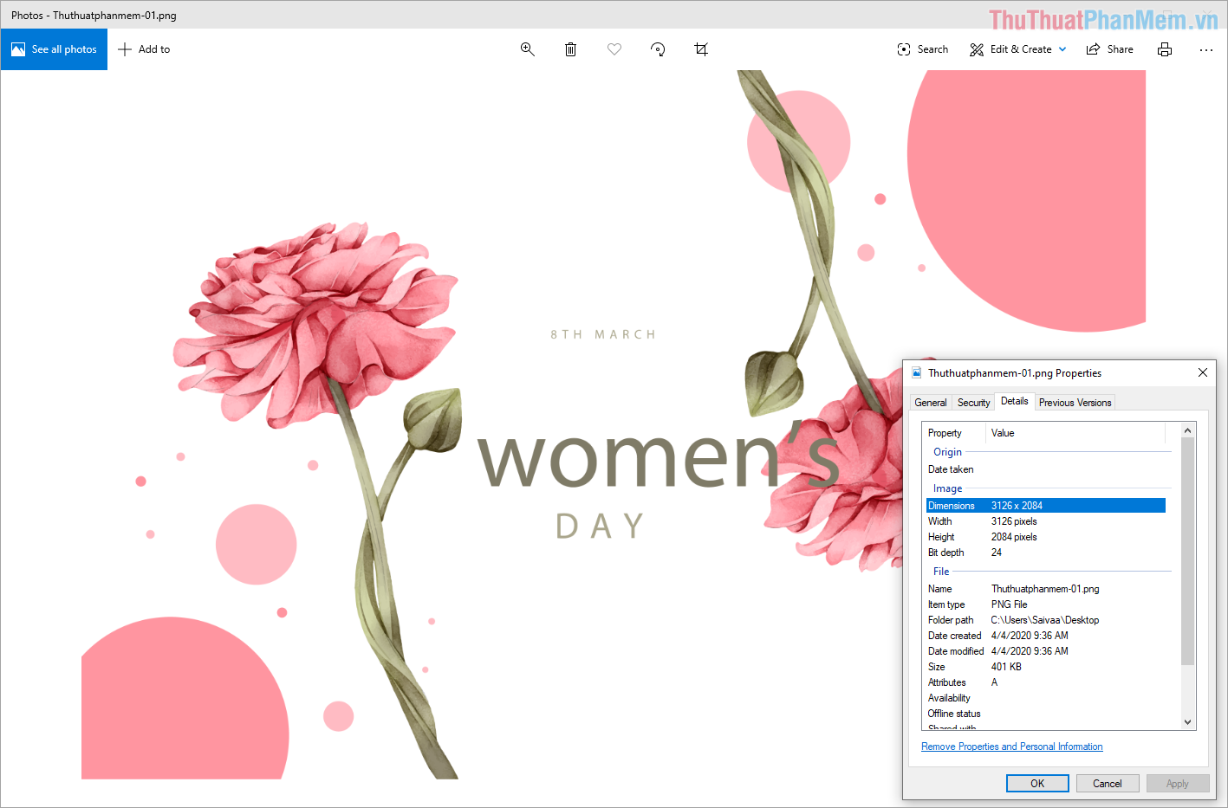
Task: Add the photo to an album
Action: click(x=143, y=49)
